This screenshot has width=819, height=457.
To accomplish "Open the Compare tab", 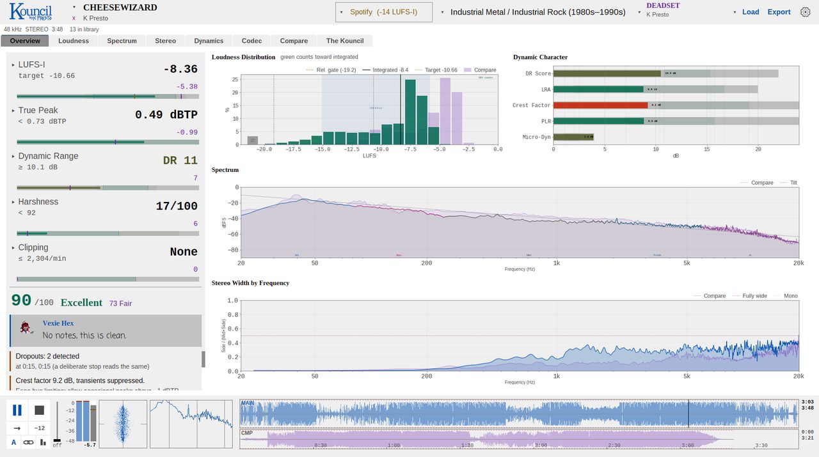I will [x=294, y=41].
